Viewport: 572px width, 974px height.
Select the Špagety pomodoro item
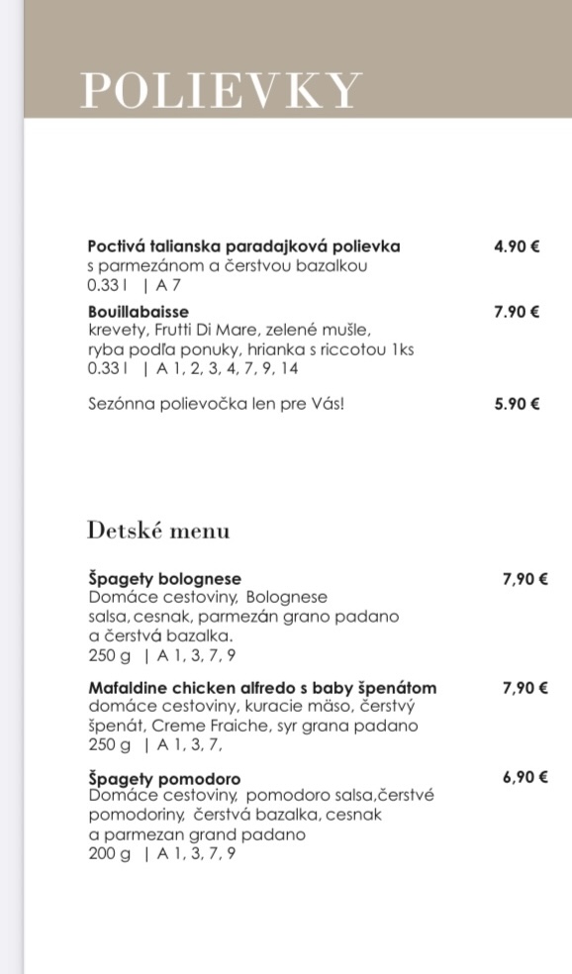[164, 779]
